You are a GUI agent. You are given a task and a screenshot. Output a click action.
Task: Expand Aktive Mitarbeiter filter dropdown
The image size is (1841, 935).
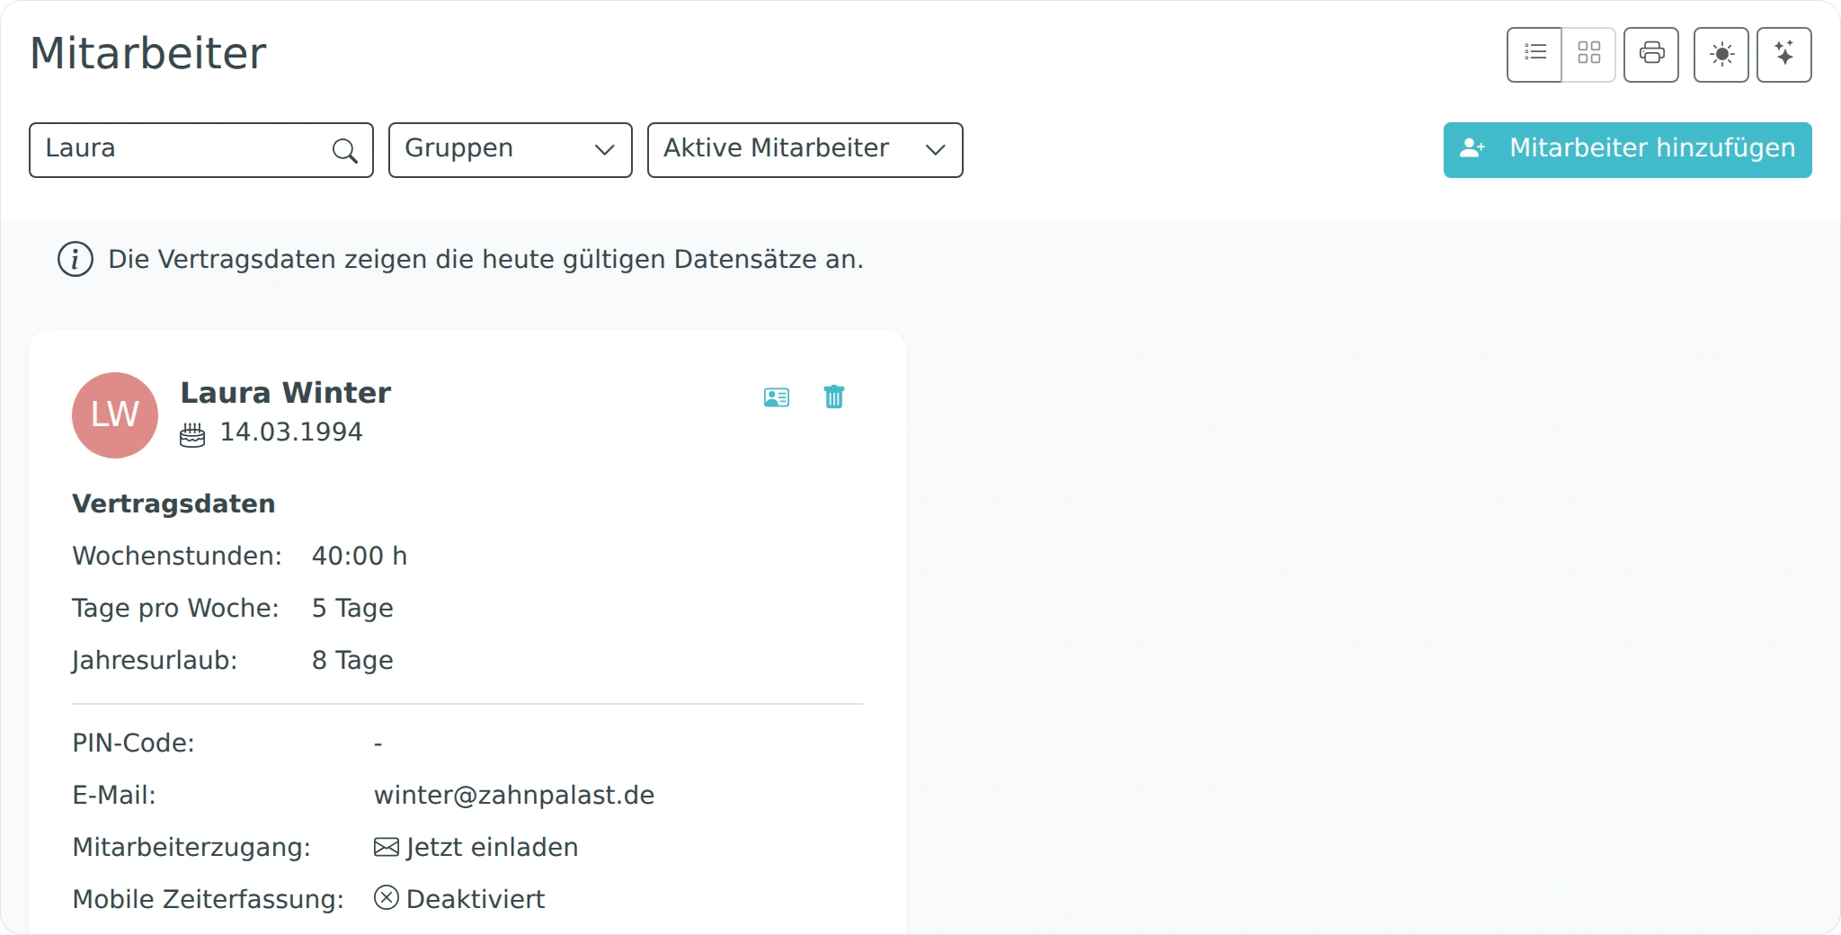(x=805, y=150)
